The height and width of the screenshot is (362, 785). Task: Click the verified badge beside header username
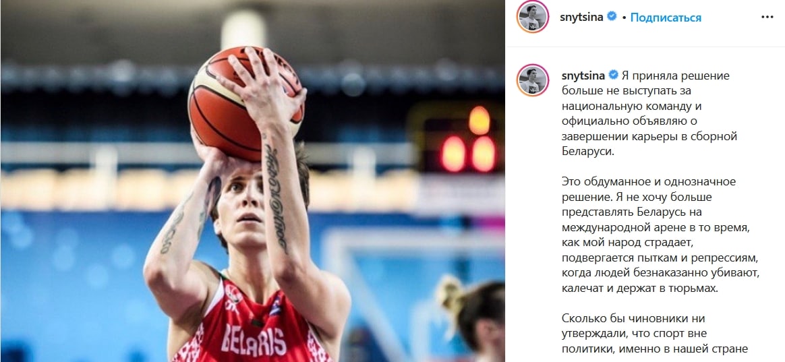(611, 17)
